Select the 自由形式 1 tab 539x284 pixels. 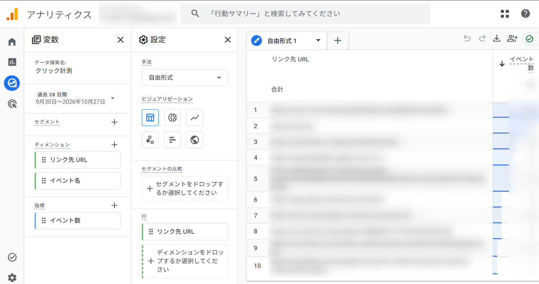pyautogui.click(x=287, y=41)
